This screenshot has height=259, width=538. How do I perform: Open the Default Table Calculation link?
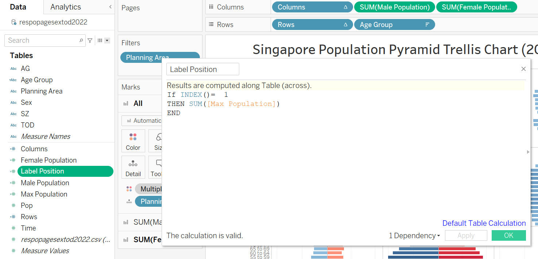[x=484, y=223]
